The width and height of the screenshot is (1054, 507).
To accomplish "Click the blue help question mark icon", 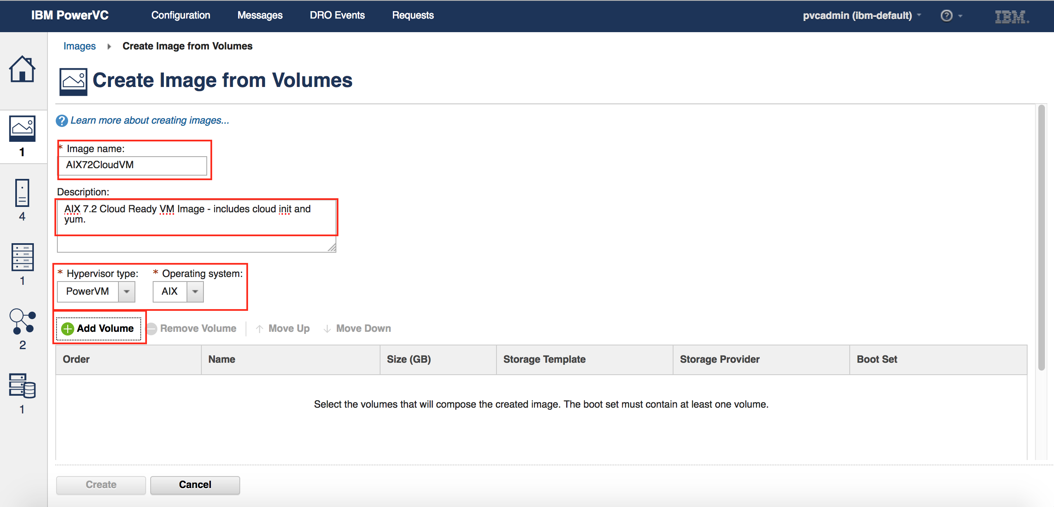I will coord(61,121).
